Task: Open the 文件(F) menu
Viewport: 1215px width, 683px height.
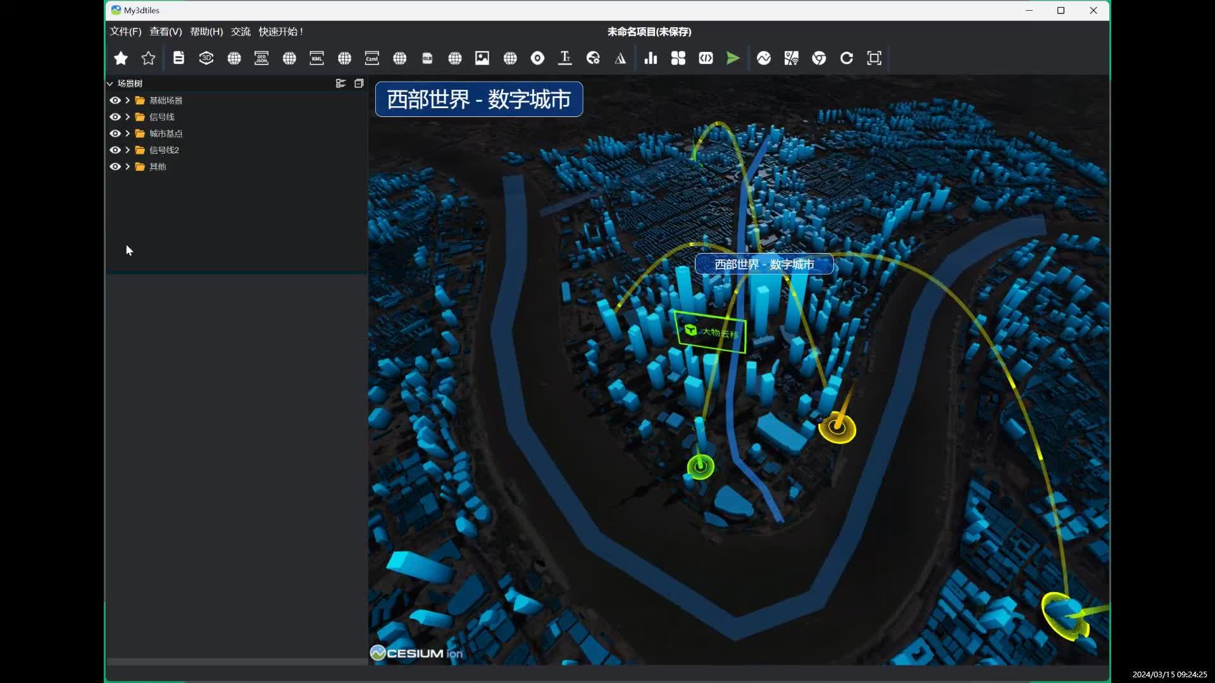Action: tap(125, 32)
